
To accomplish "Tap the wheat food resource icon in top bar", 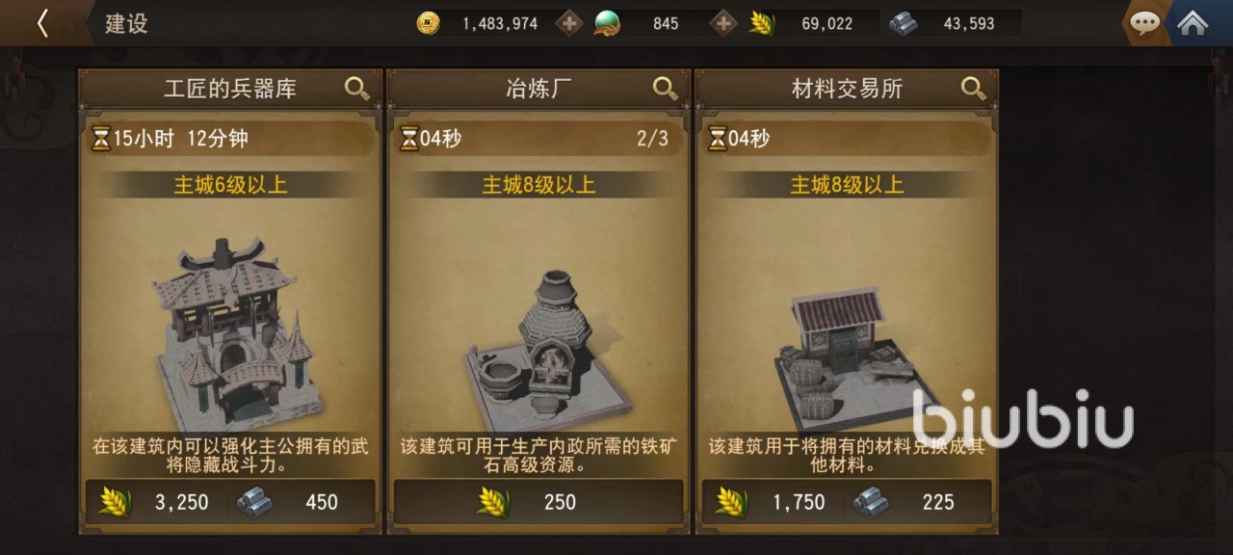I will point(762,23).
